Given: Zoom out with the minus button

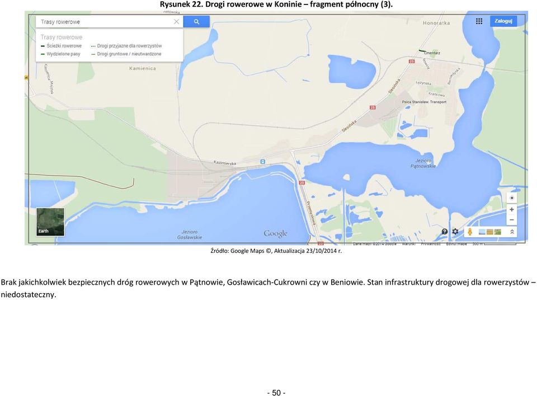Looking at the screenshot, I should (512, 220).
